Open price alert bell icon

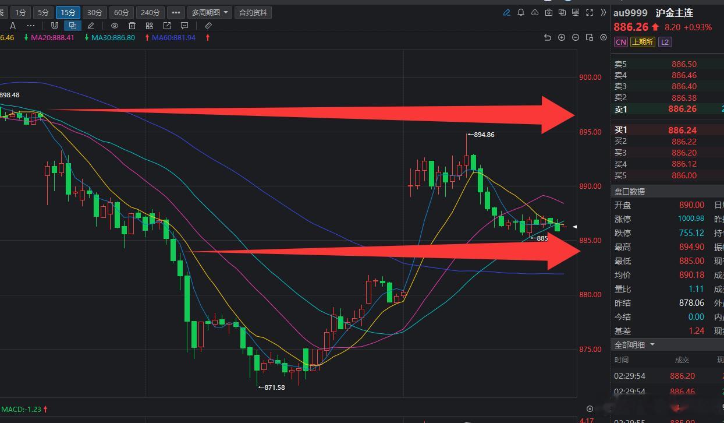click(520, 12)
